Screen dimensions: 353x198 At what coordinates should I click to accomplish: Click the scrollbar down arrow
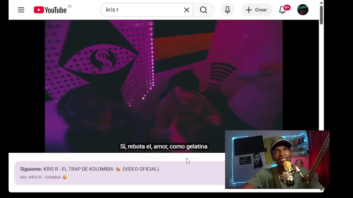(x=321, y=190)
